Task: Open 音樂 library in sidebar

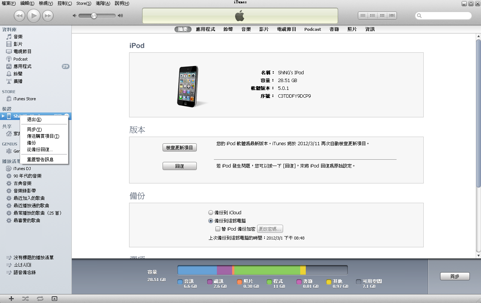Action: click(x=18, y=36)
